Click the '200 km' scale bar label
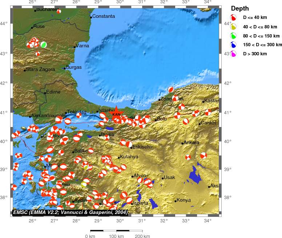This screenshot has height=238, width=282. coord(142,236)
